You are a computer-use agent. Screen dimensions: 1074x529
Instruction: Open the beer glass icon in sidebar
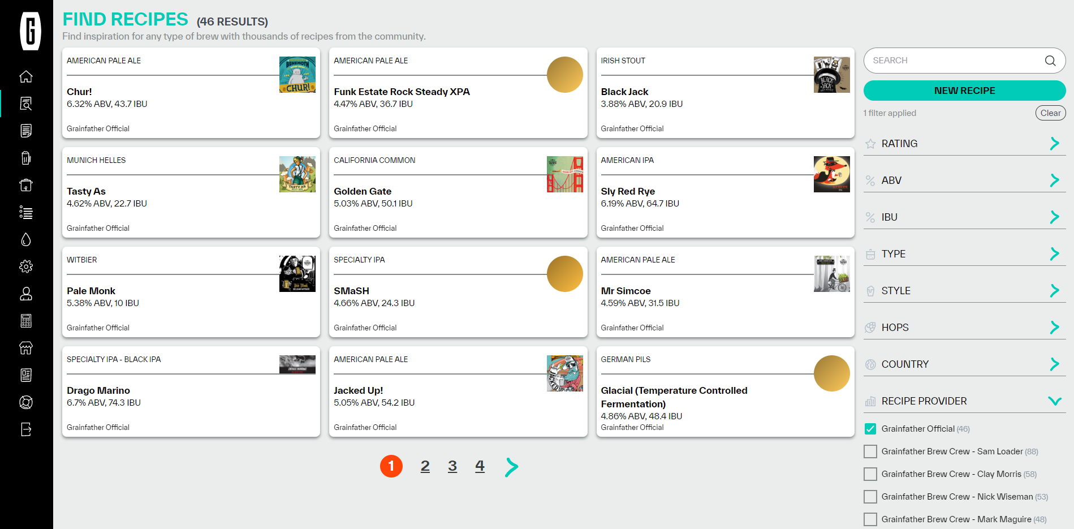(26, 158)
